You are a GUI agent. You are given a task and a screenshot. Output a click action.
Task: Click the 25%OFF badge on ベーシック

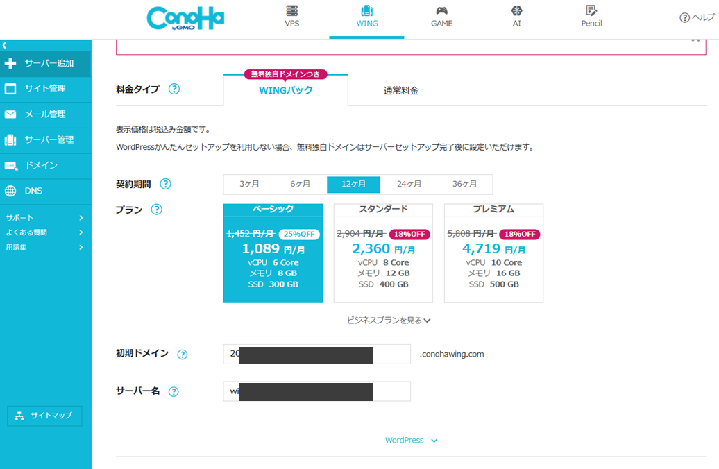pos(299,235)
